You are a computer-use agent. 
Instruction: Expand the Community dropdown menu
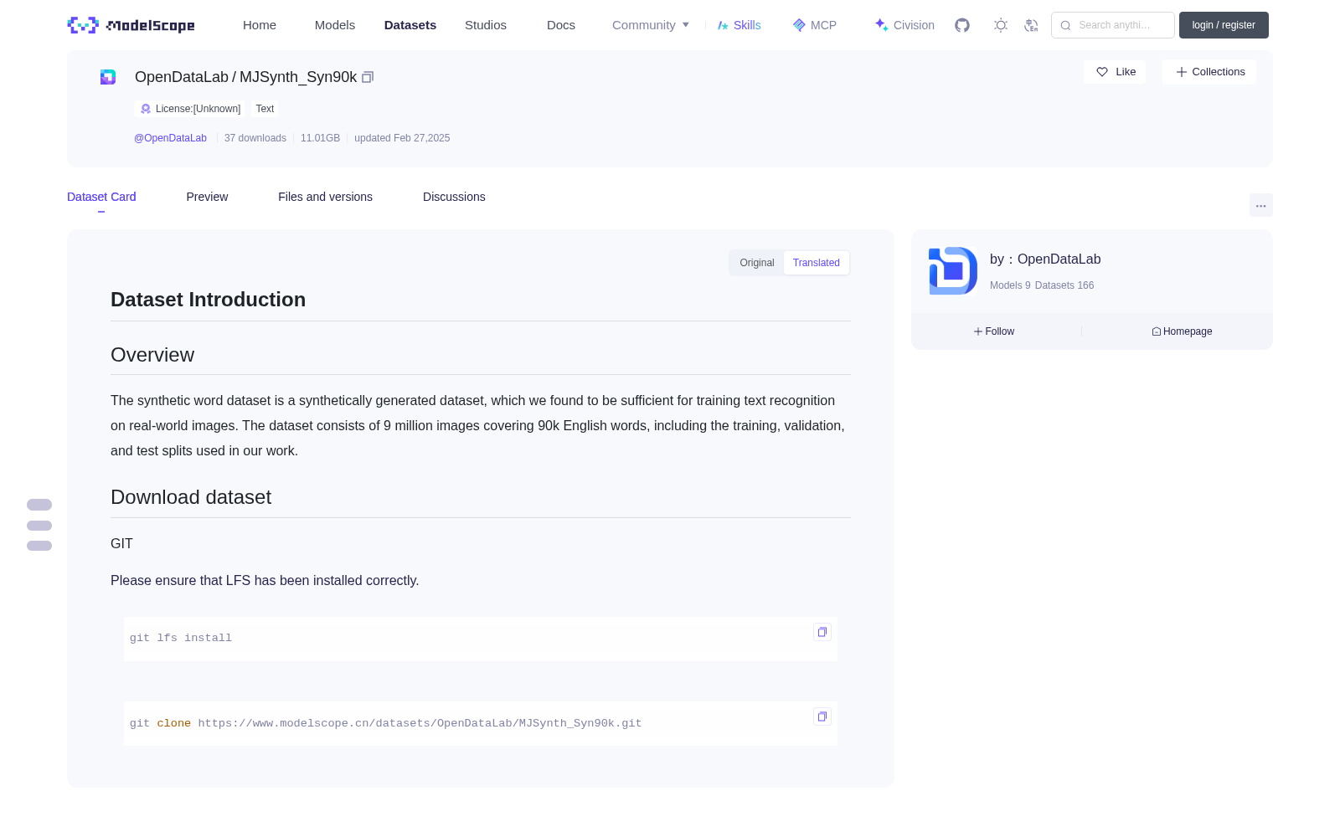tap(651, 25)
